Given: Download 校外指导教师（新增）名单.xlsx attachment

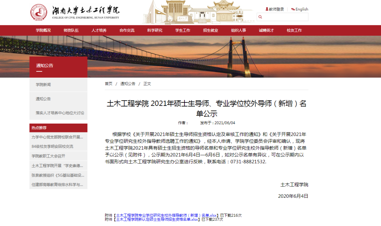Looking at the screenshot, I should click(x=166, y=215).
